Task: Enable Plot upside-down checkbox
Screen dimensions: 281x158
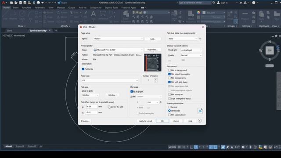Action: 169,115
